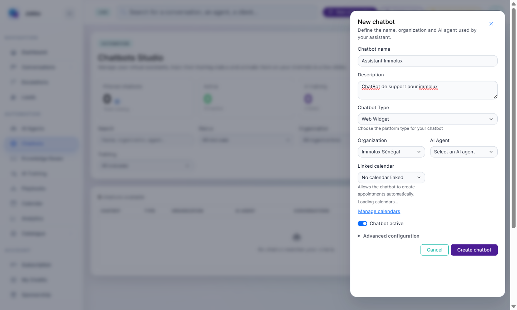The height and width of the screenshot is (310, 517).
Task: Click the 'AI Agent' field label
Action: [440, 141]
